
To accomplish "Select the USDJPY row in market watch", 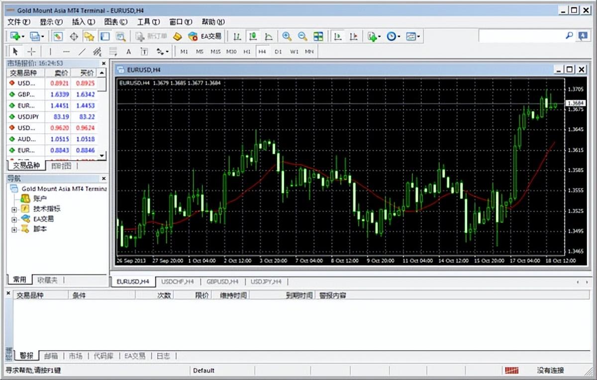I will 52,117.
